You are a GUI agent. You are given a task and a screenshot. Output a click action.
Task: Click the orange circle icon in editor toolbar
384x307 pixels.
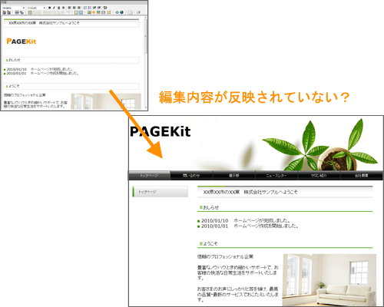(x=94, y=12)
